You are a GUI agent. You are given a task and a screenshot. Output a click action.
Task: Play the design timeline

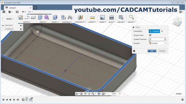(10, 100)
